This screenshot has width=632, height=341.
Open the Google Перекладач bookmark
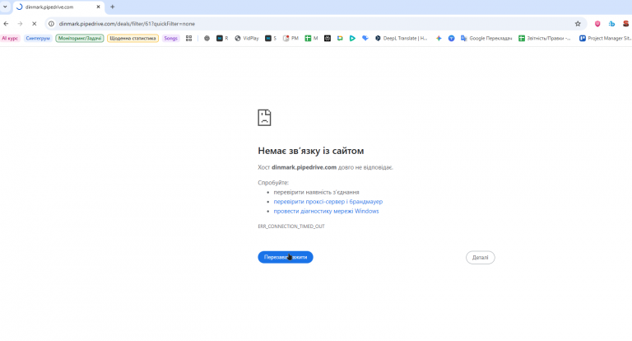coord(486,39)
